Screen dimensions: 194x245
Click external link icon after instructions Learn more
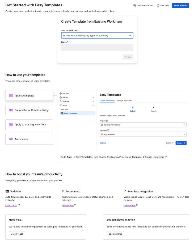[x=166, y=157]
